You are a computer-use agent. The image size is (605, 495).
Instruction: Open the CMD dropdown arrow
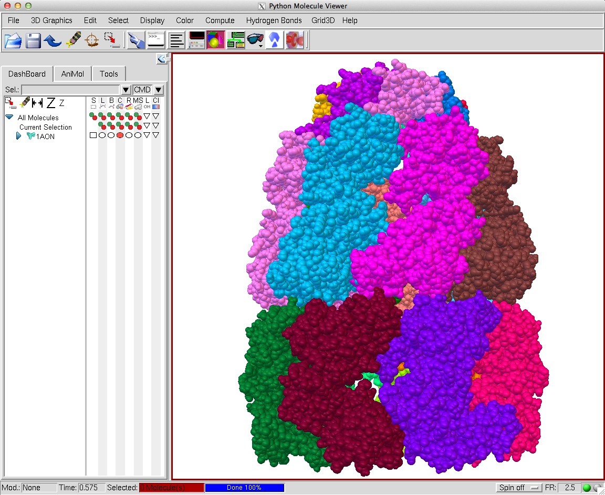tap(159, 90)
